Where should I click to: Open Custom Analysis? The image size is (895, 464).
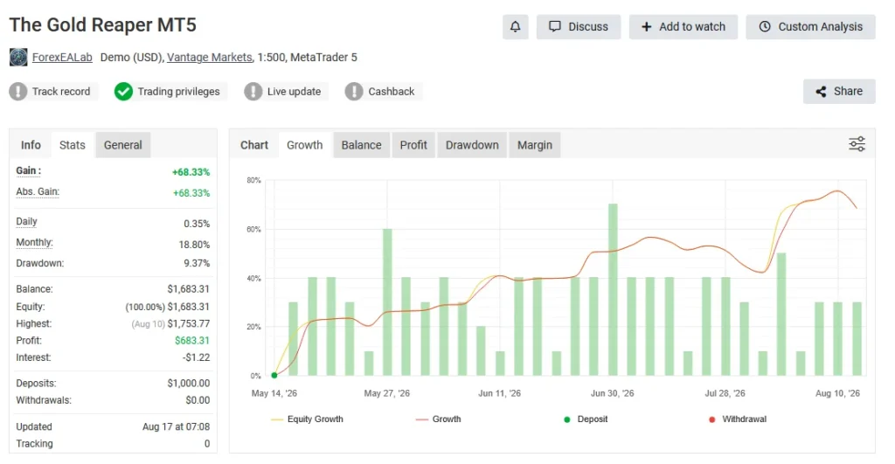point(810,27)
